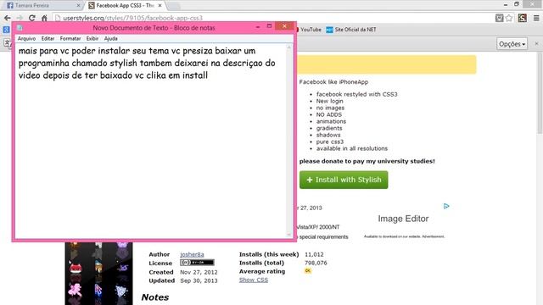
Task: Open the blue bookmark icon at far left
Action: tap(6, 30)
